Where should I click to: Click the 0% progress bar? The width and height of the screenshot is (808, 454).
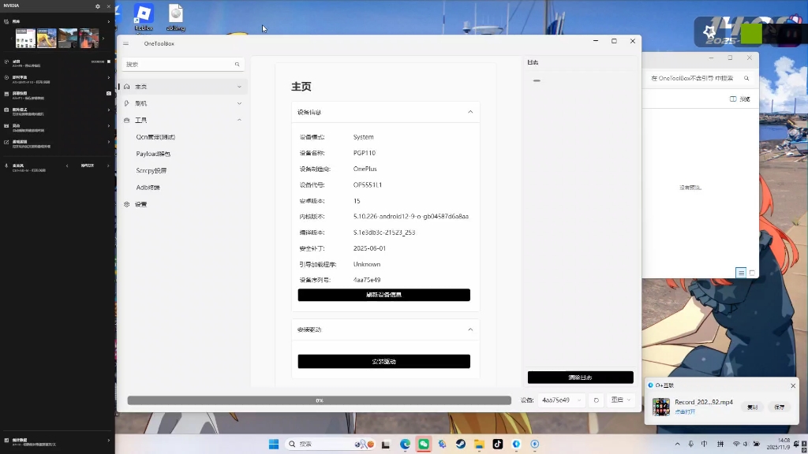(x=320, y=400)
